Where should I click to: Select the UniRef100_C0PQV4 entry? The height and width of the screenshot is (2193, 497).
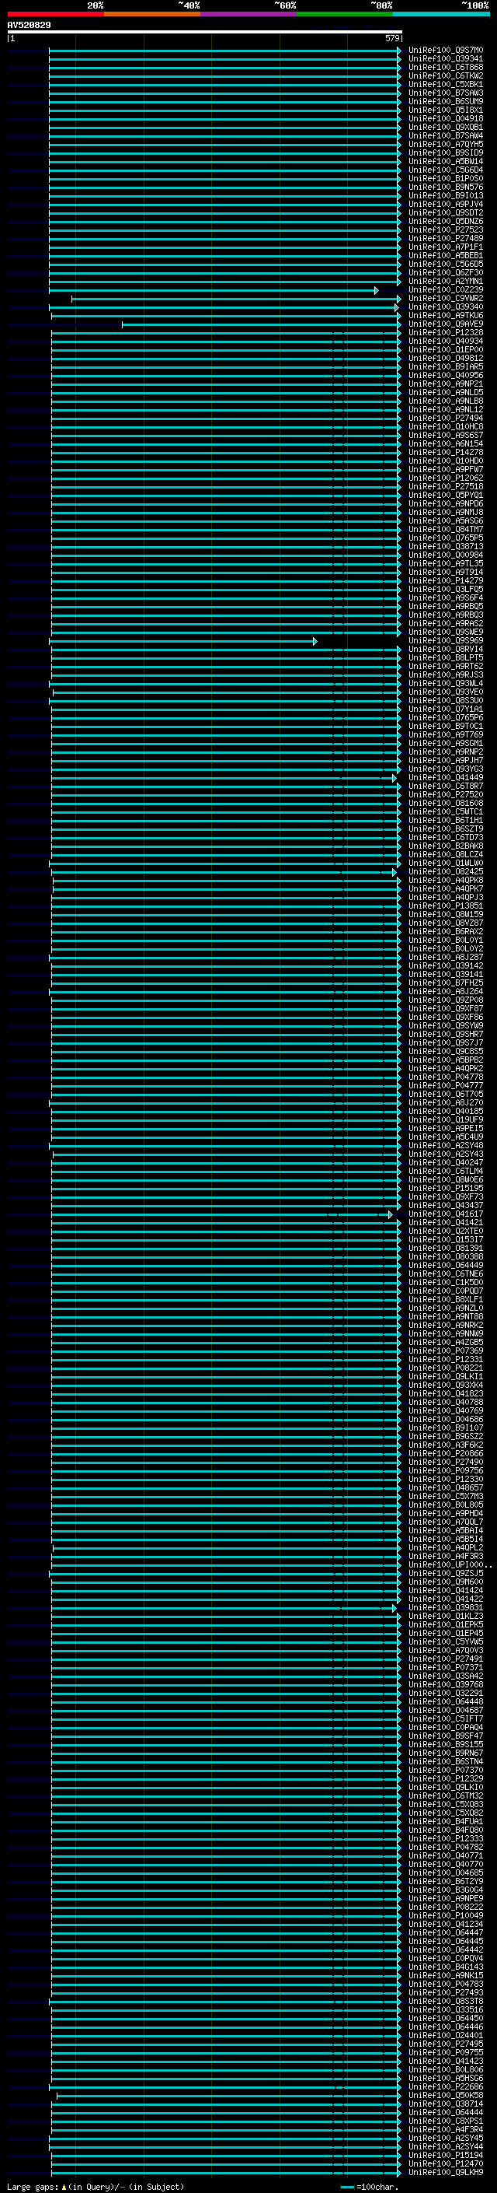(445, 1959)
